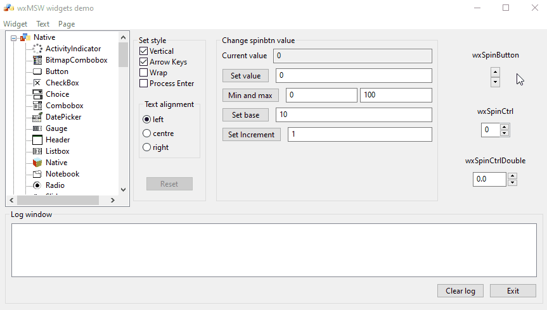Viewport: 547px width, 310px height.
Task: Click the DatePicker tree icon
Action: tap(37, 117)
